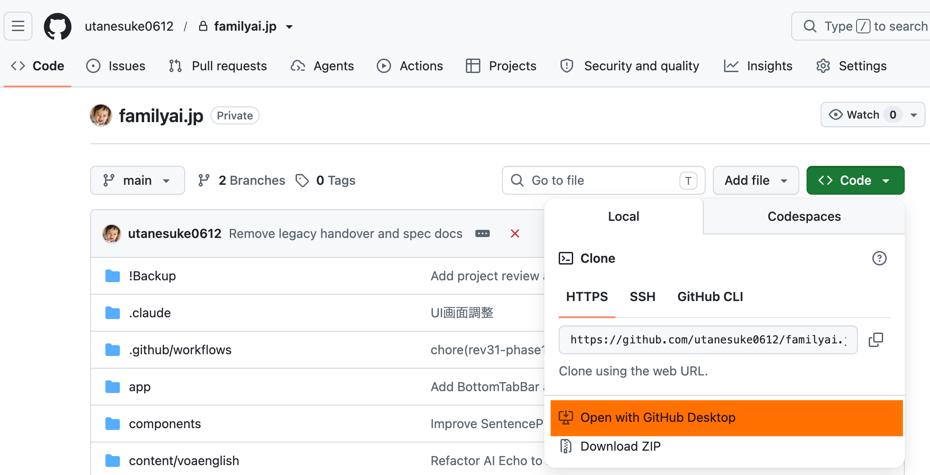Open repository Settings tab
The height and width of the screenshot is (475, 930).
(x=852, y=66)
